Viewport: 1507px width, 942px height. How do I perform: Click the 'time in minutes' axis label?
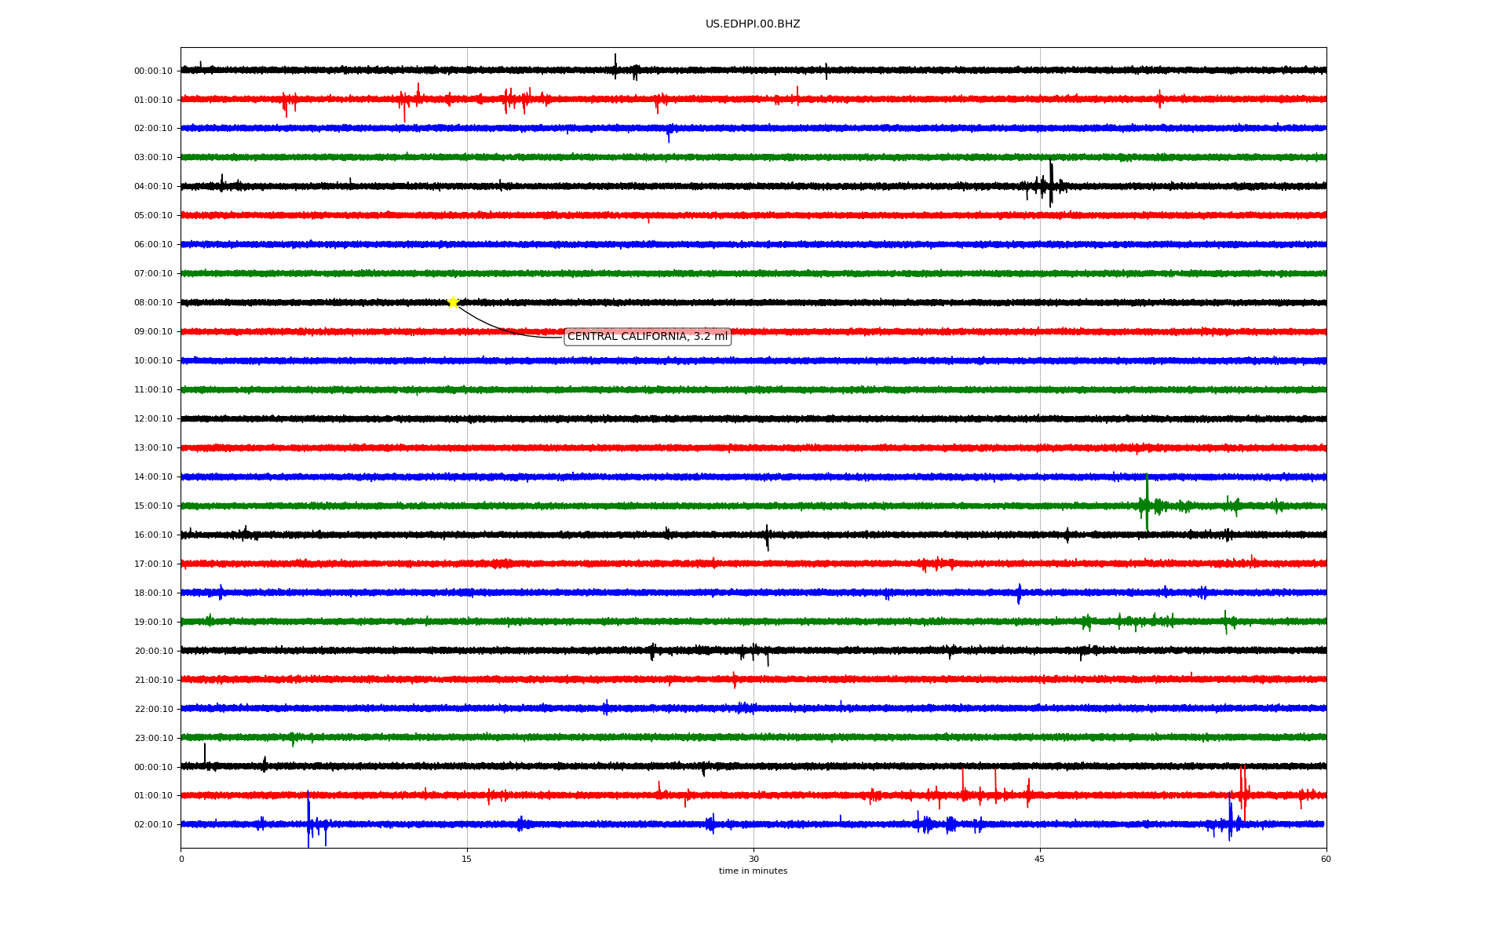click(x=753, y=871)
